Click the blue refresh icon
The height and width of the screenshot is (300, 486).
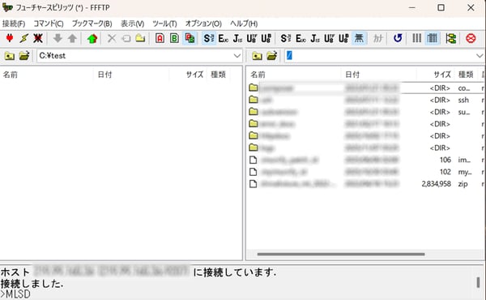398,38
